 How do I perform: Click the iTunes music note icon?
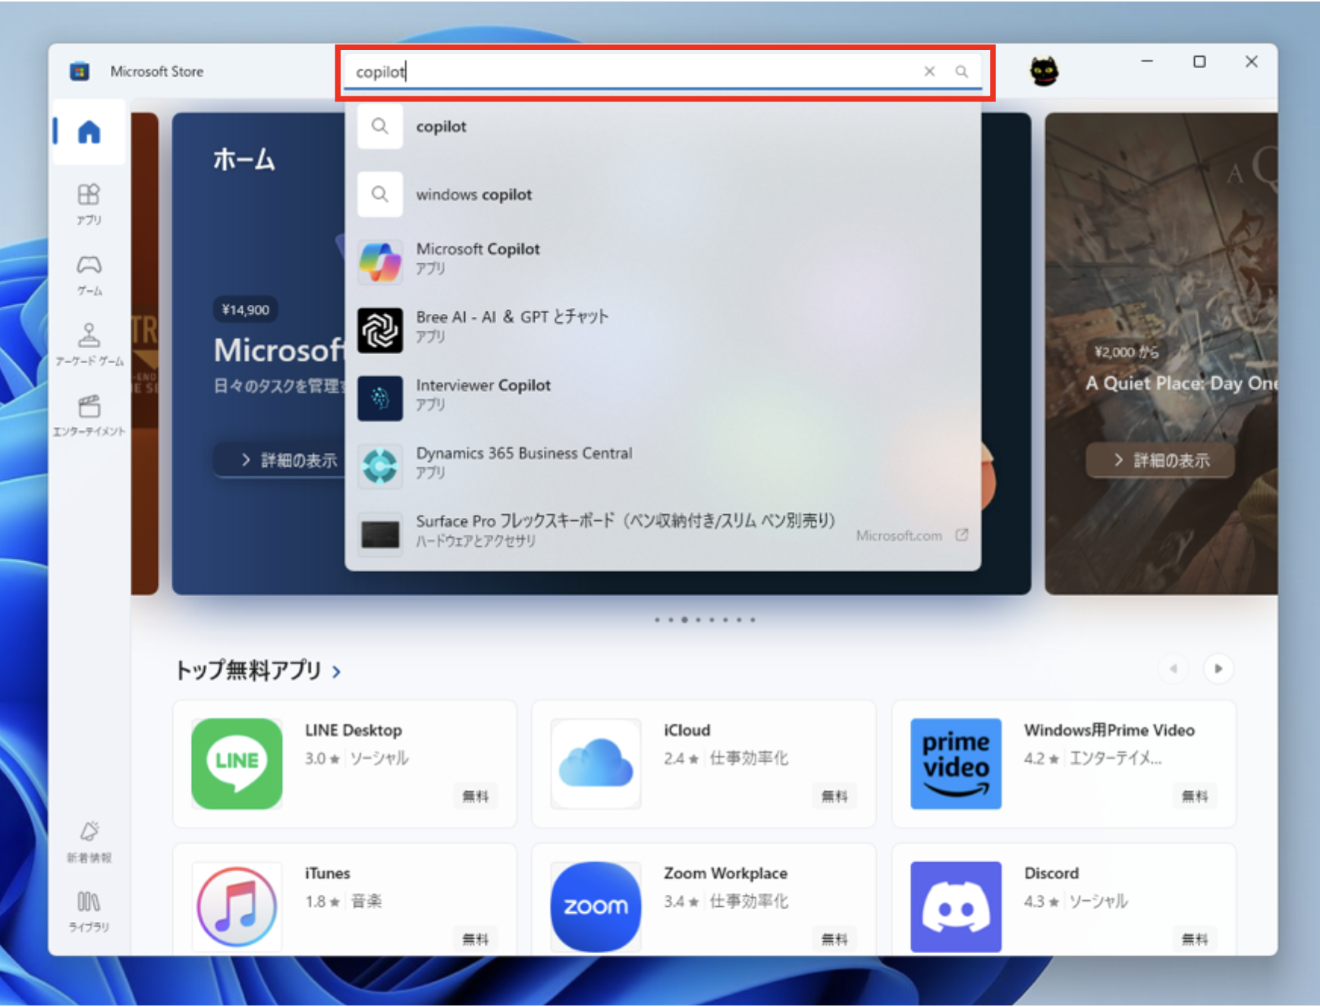237,907
